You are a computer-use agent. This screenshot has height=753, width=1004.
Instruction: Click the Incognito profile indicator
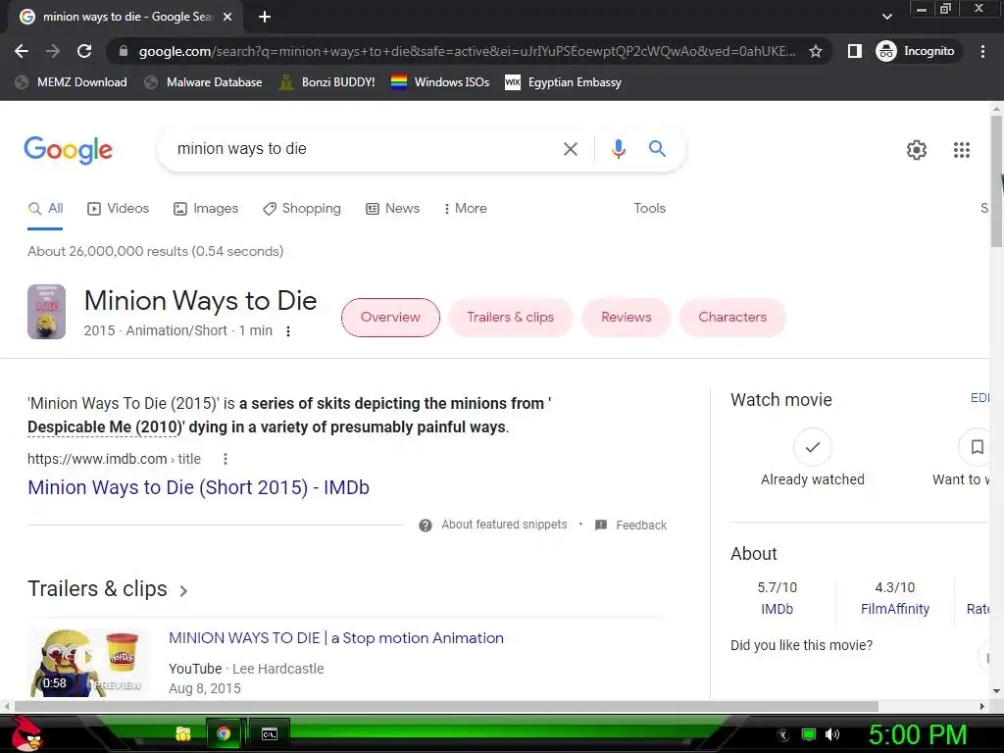[x=916, y=51]
